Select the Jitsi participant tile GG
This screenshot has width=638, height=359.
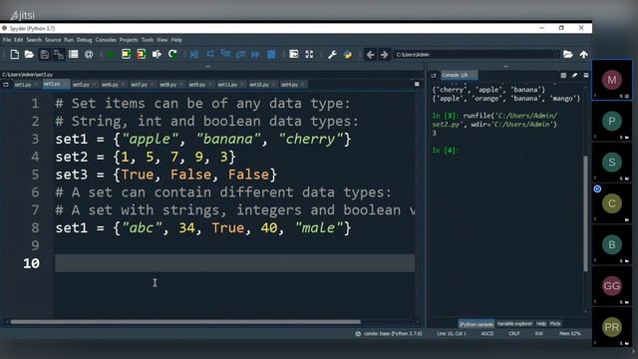(x=612, y=286)
